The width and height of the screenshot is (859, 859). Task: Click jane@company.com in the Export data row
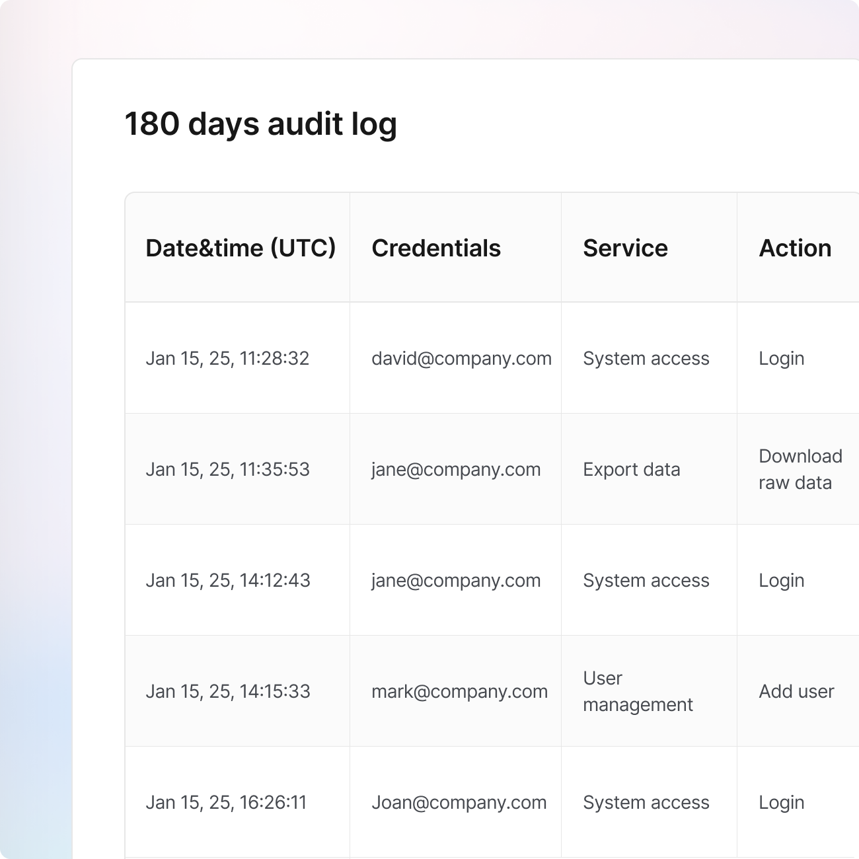coord(457,469)
